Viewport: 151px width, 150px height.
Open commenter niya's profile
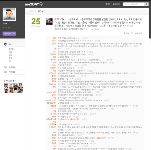[54, 52]
